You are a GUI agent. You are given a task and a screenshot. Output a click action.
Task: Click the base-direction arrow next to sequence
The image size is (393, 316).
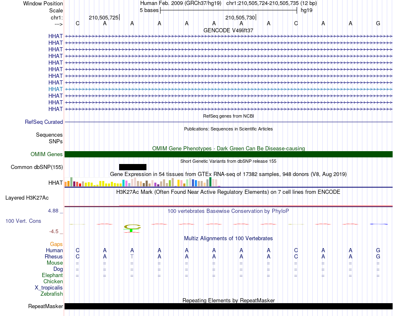(59, 24)
